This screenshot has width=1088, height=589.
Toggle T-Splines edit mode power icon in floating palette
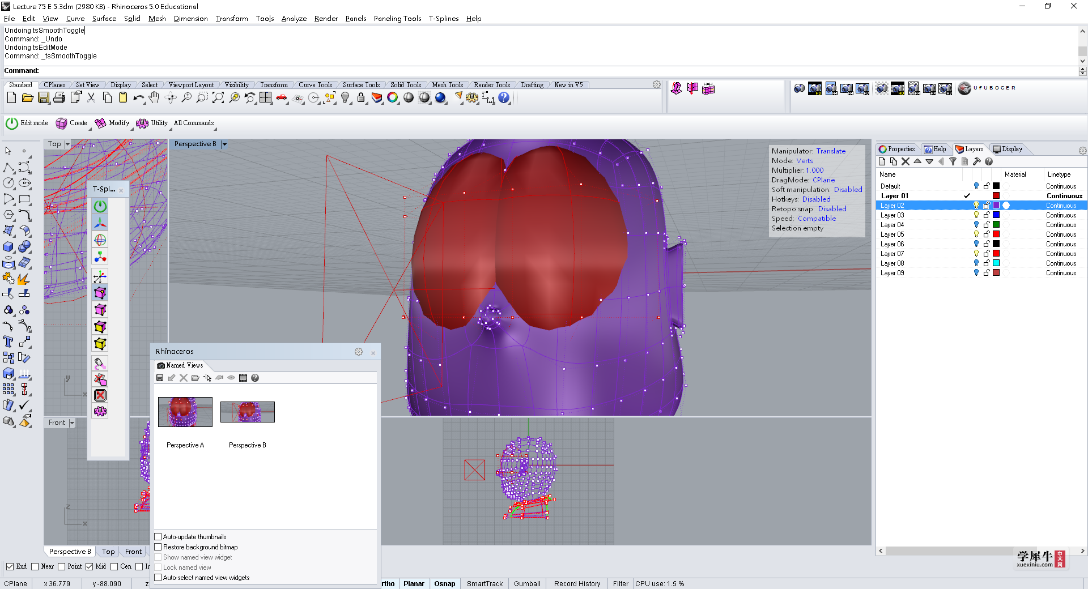pyautogui.click(x=100, y=206)
